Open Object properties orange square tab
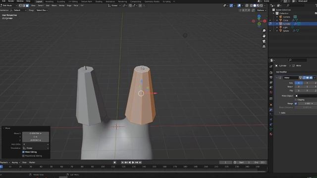317x178 pixels. (271, 105)
